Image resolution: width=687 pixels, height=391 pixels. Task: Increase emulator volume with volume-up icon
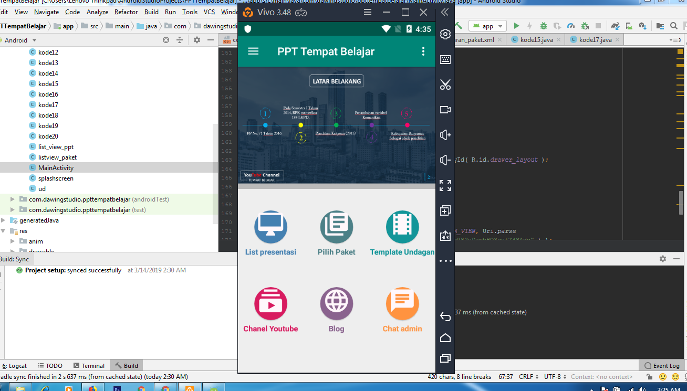point(445,135)
